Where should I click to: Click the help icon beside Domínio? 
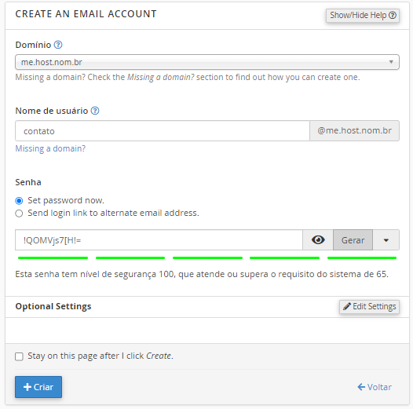point(58,45)
